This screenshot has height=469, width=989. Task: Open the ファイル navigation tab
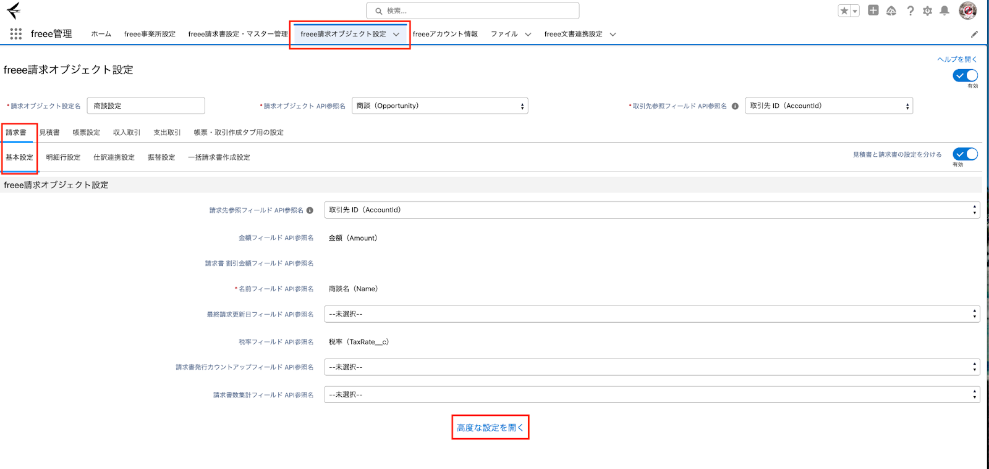[504, 34]
